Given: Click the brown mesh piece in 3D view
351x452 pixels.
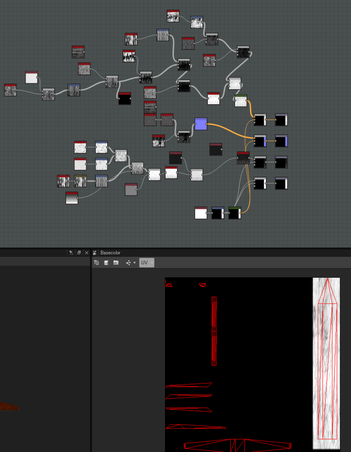Looking at the screenshot, I should pos(9,407).
